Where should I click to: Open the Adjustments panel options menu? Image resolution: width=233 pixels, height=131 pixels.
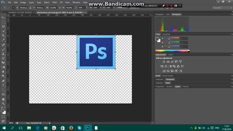[x=232, y=55]
